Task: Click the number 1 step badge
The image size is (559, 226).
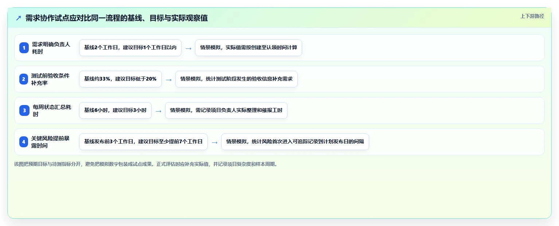Action: tap(24, 48)
